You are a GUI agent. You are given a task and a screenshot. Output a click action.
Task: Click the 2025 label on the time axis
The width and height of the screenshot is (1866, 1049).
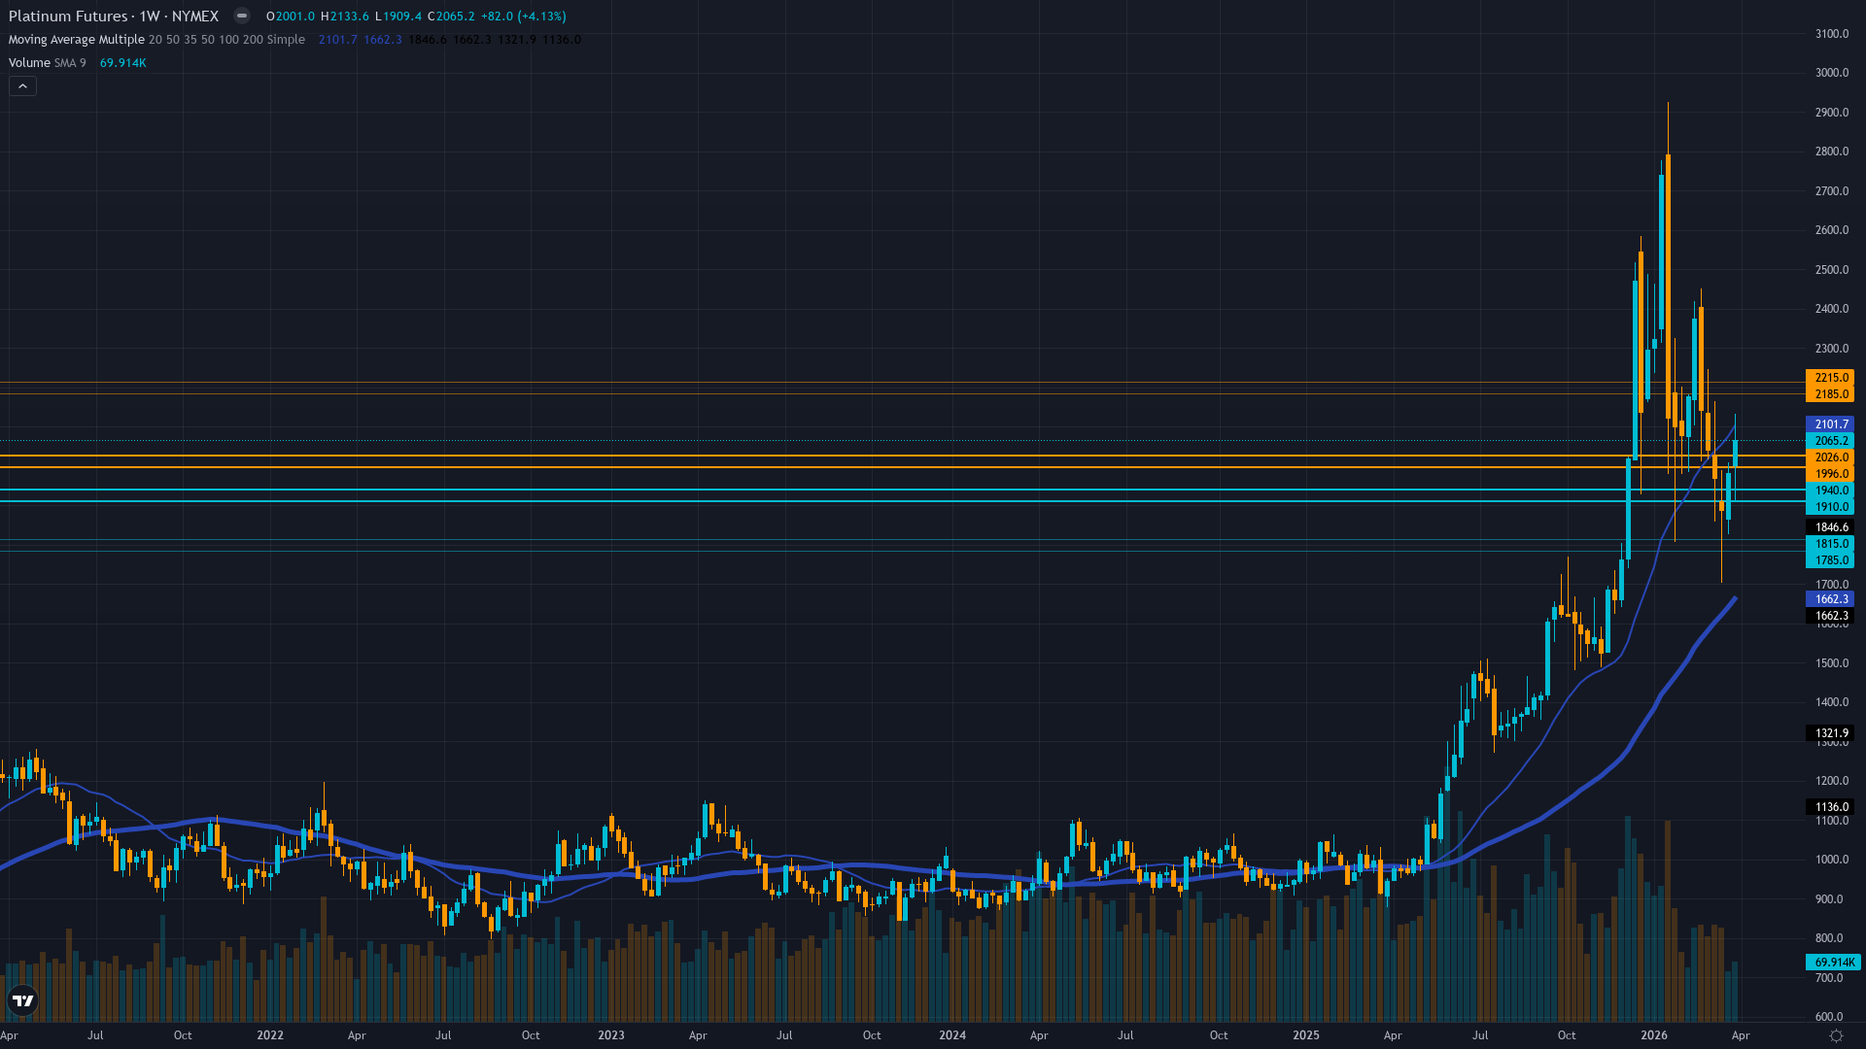point(1306,1035)
